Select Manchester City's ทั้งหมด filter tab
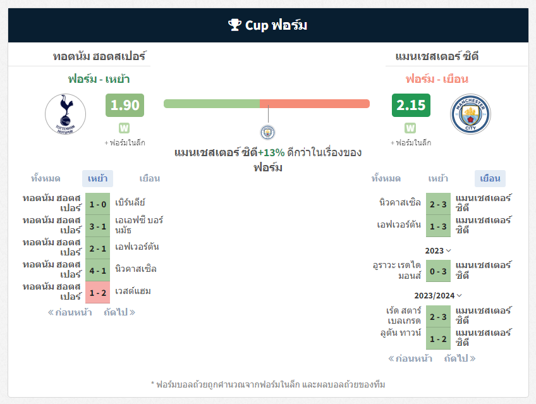 [x=386, y=178]
